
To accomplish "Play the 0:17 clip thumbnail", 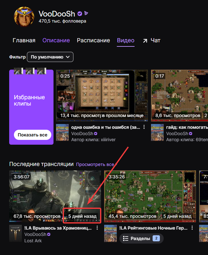I will 180,96.
